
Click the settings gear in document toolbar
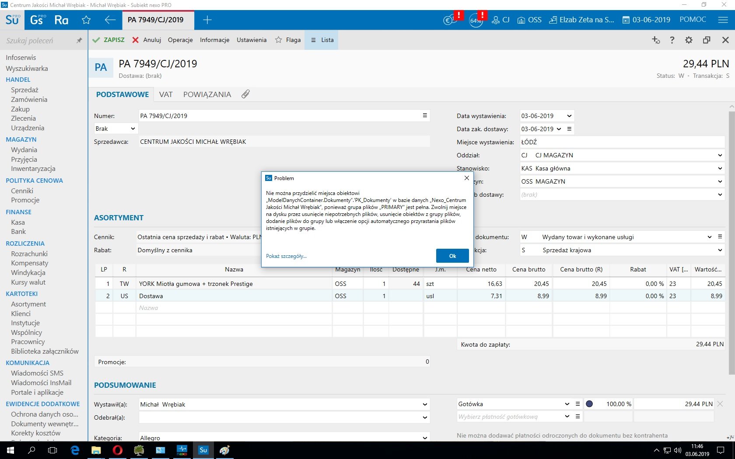pos(689,40)
